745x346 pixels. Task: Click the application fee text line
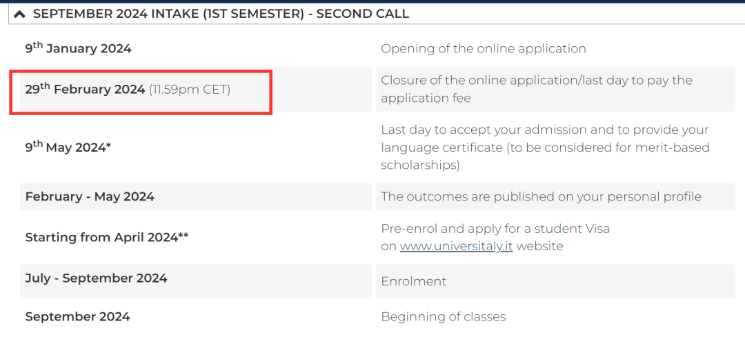tap(426, 99)
